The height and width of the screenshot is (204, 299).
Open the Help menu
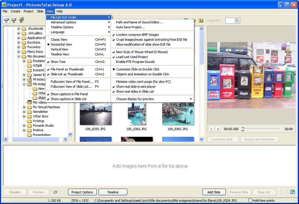(x=60, y=11)
